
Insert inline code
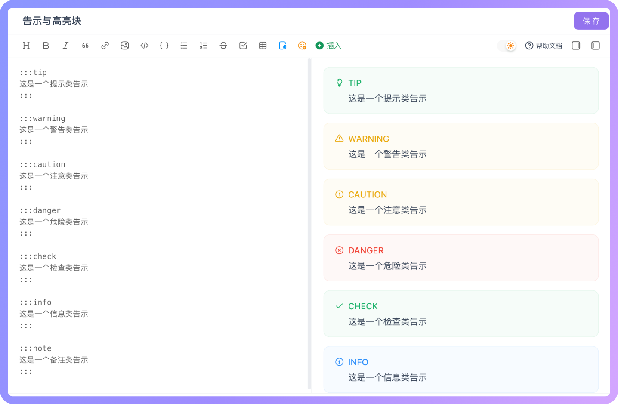point(145,46)
